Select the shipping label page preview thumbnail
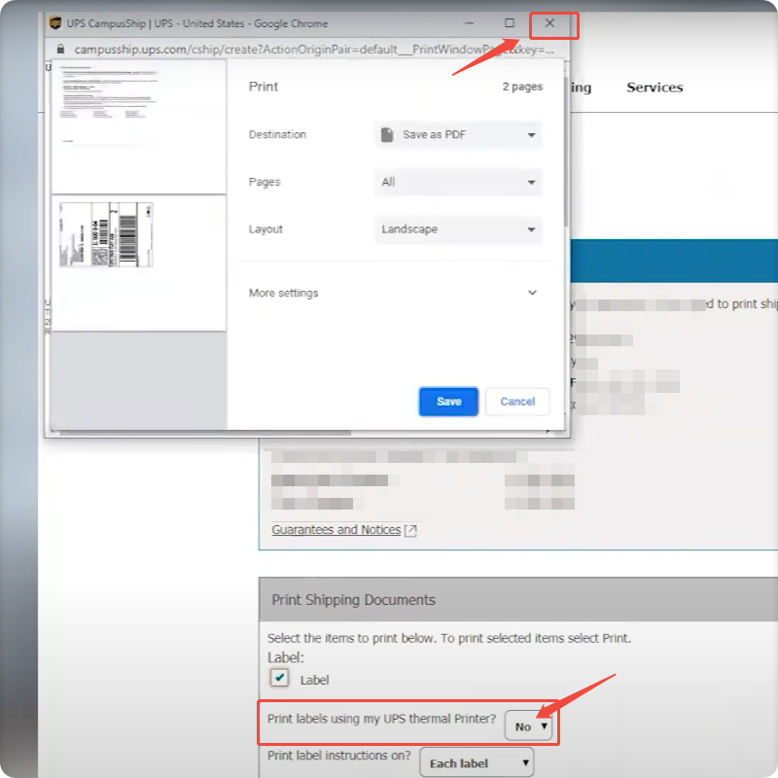778x778 pixels. [138, 263]
